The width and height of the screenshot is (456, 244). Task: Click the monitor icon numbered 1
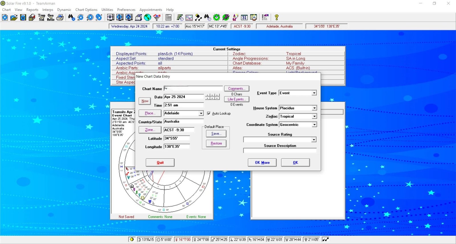[x=120, y=18]
